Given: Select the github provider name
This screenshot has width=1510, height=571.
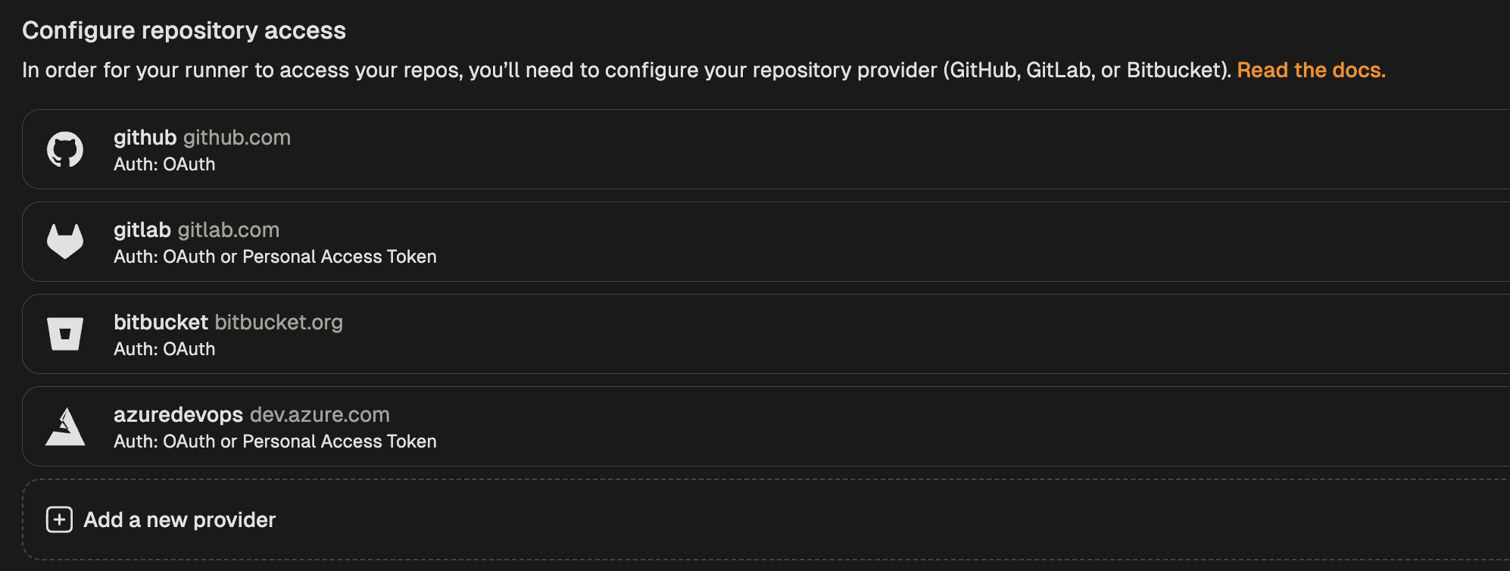Looking at the screenshot, I should (145, 138).
